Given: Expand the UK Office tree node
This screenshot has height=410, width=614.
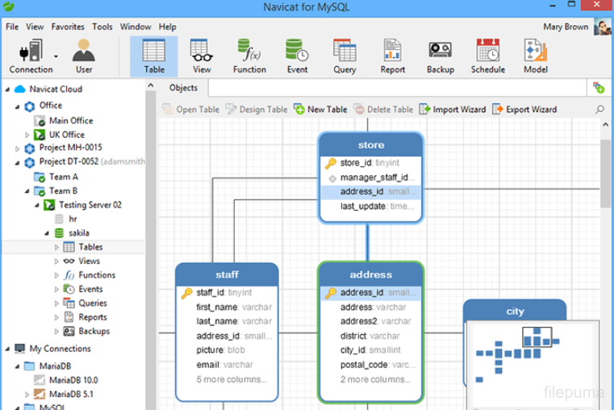Looking at the screenshot, I should pos(27,135).
